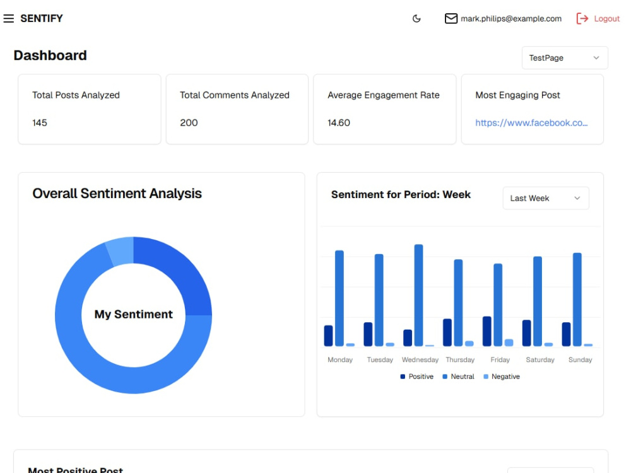The height and width of the screenshot is (473, 631).
Task: Click the Total Comments Analyzed label
Action: [235, 95]
